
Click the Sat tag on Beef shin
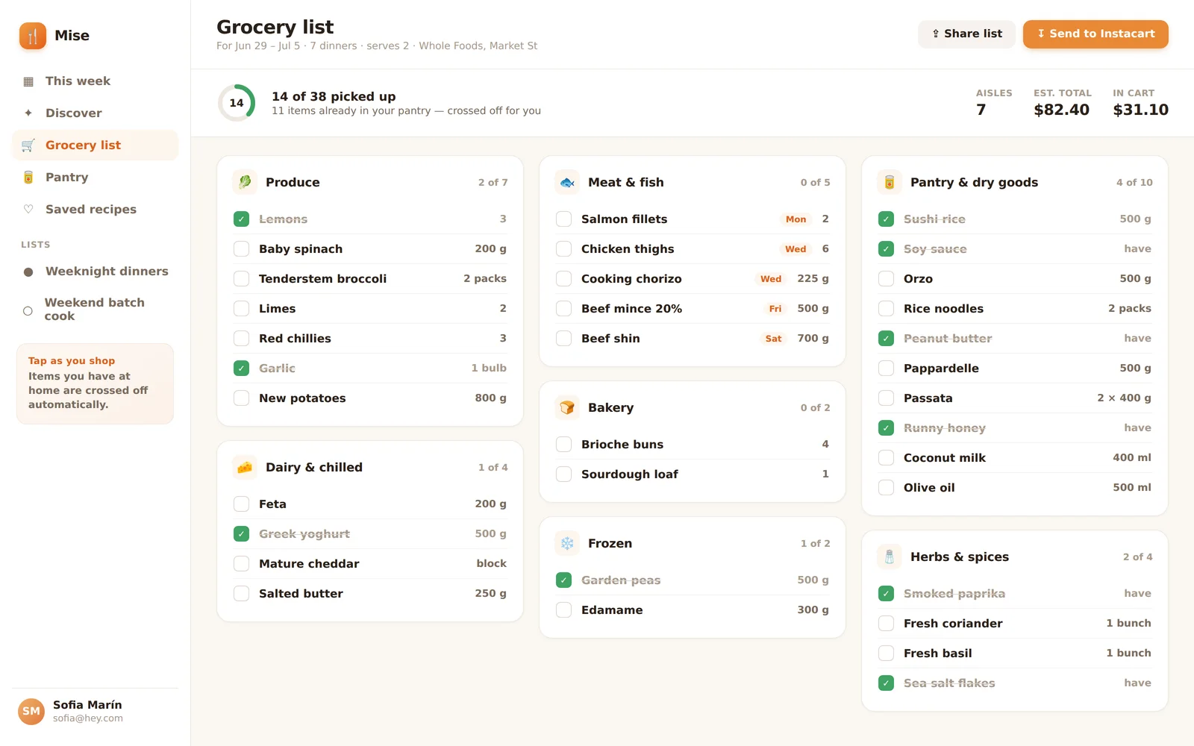tap(773, 339)
